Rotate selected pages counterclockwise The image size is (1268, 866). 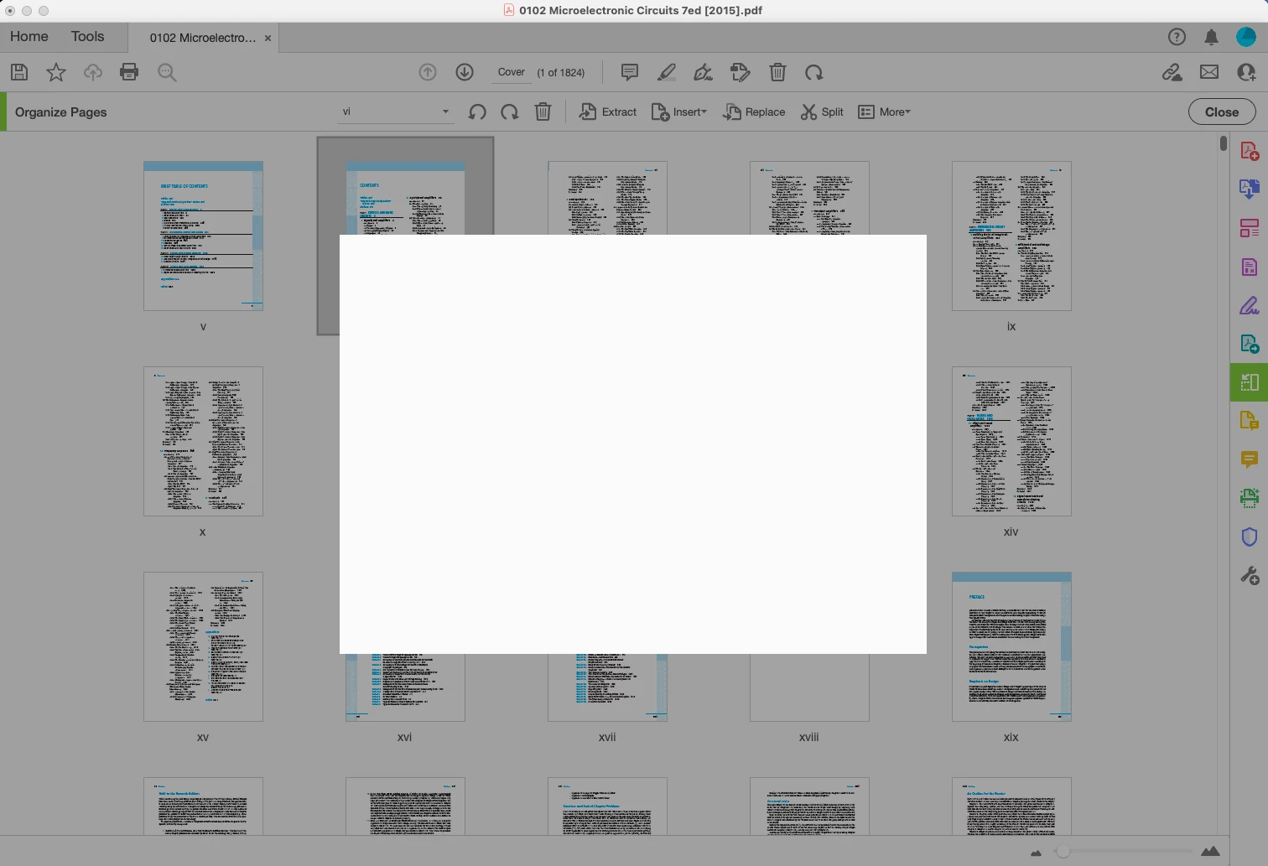(x=478, y=111)
